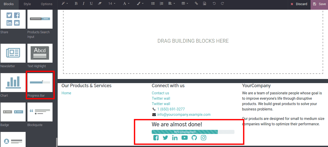328x147 pixels.
Task: Click the Instagram icon in footer
Action: 203,138
